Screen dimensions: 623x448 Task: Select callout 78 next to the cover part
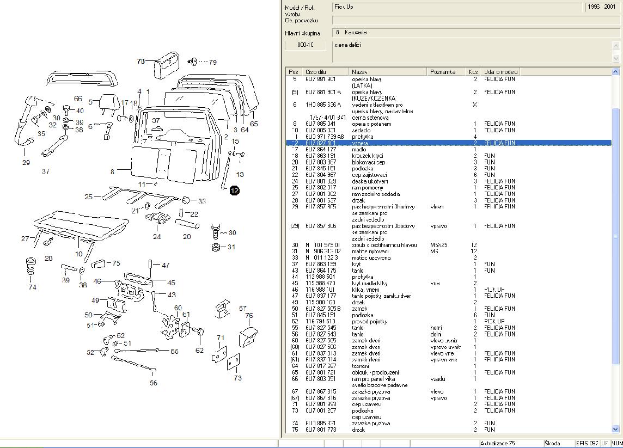(x=141, y=62)
